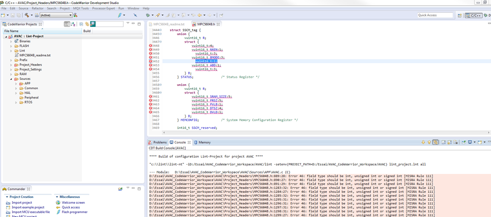This screenshot has height=217, width=491.
Task: Collapse the Sources folder tree node
Action: point(11,79)
